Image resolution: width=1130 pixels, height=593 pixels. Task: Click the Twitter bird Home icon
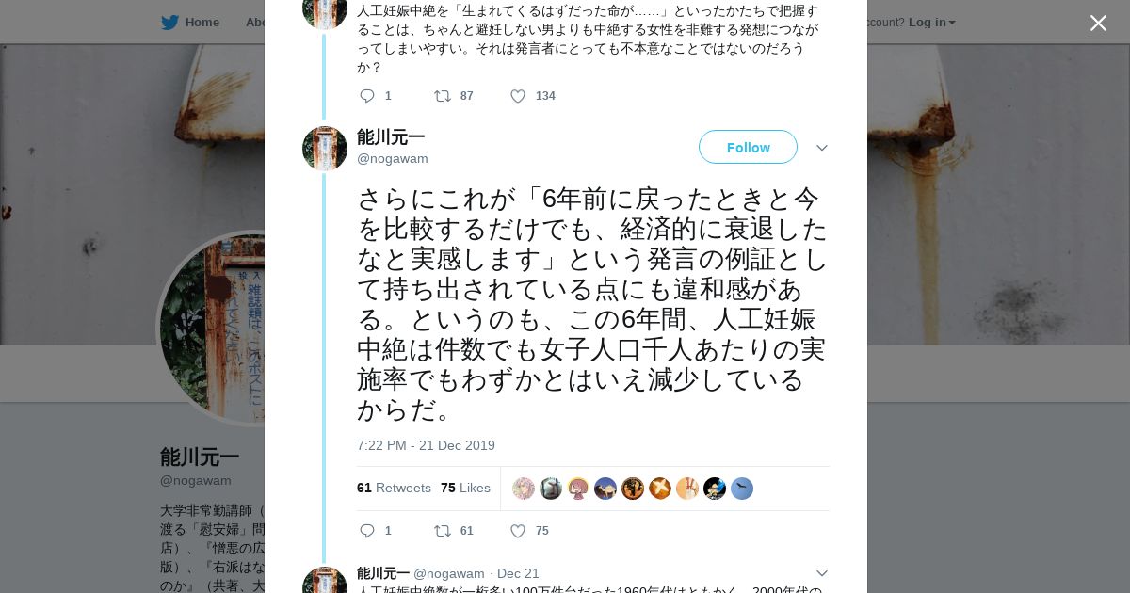click(x=169, y=23)
